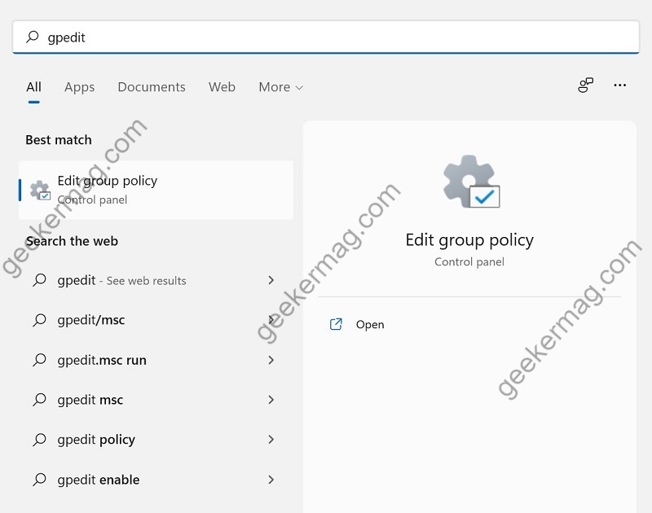652x513 pixels.
Task: Switch to the Apps tab
Action: pos(79,87)
